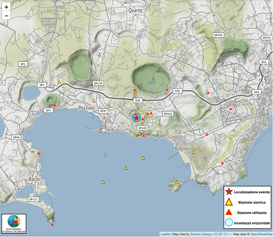The image size is (273, 237).
Task: Select the yellow seismic station near Bagnoli label
Action: [x=194, y=152]
